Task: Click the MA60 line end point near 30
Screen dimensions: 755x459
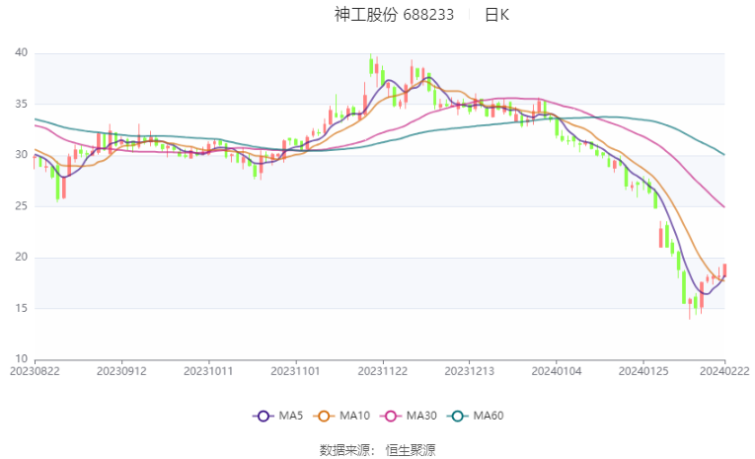Action: 724,155
